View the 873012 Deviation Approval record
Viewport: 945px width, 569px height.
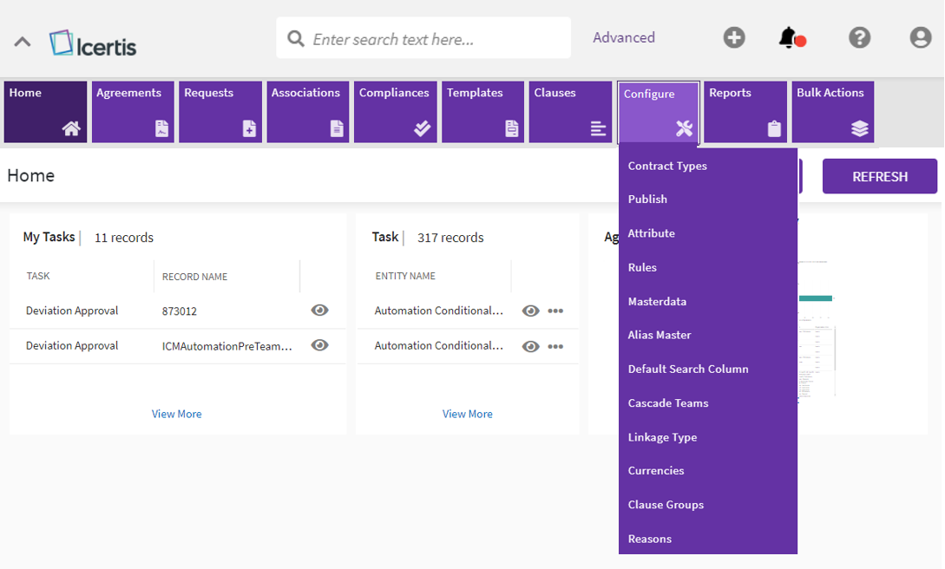(x=319, y=311)
